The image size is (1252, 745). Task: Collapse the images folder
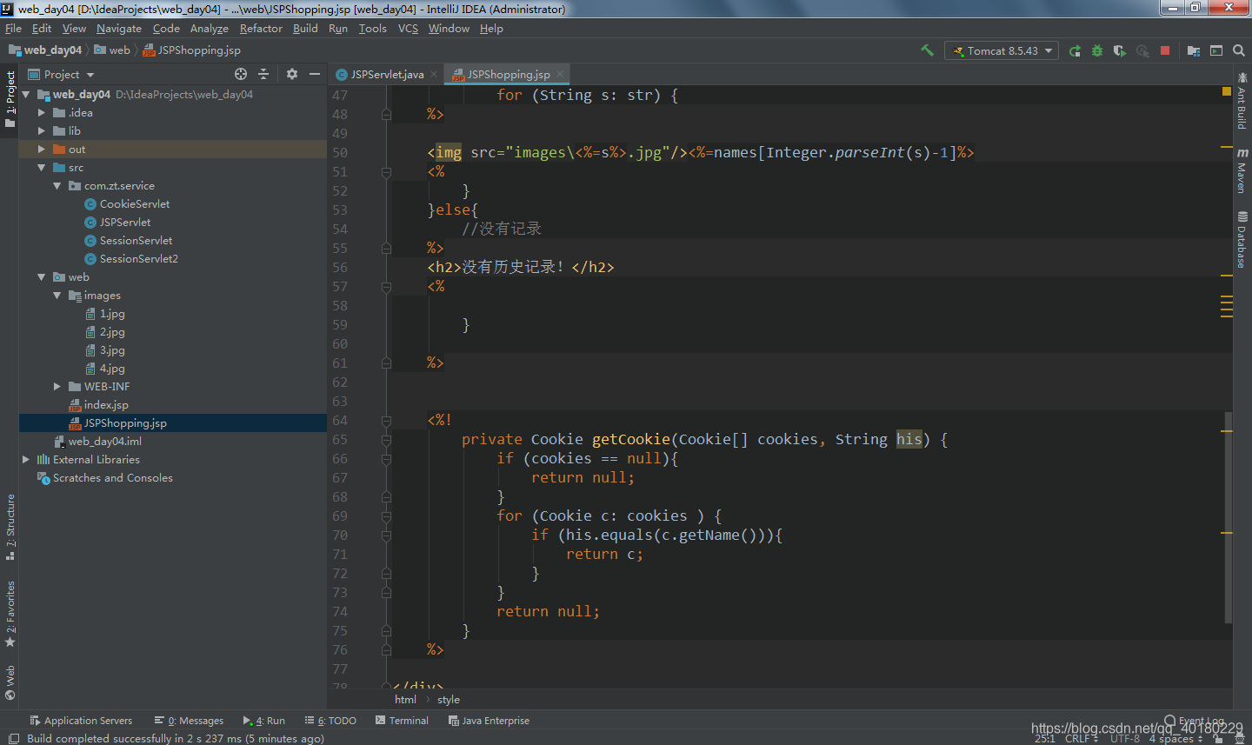tap(57, 295)
